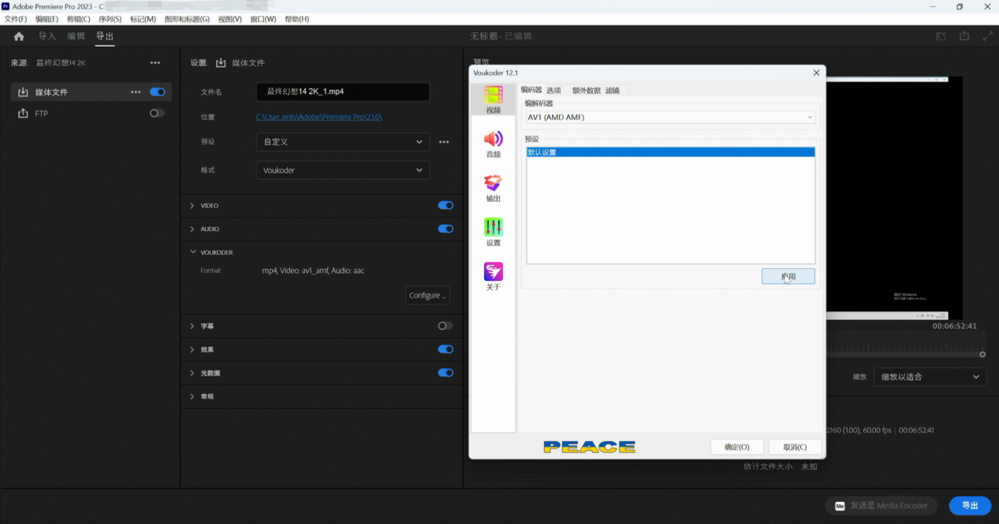Click the share/export icon at top right
This screenshot has width=999, height=524.
click(x=964, y=36)
